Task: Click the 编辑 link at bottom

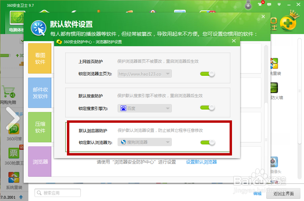Action: (x=257, y=194)
